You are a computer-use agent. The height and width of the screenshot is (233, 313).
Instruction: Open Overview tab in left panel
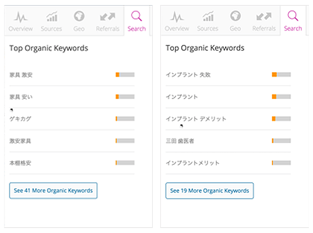click(20, 21)
